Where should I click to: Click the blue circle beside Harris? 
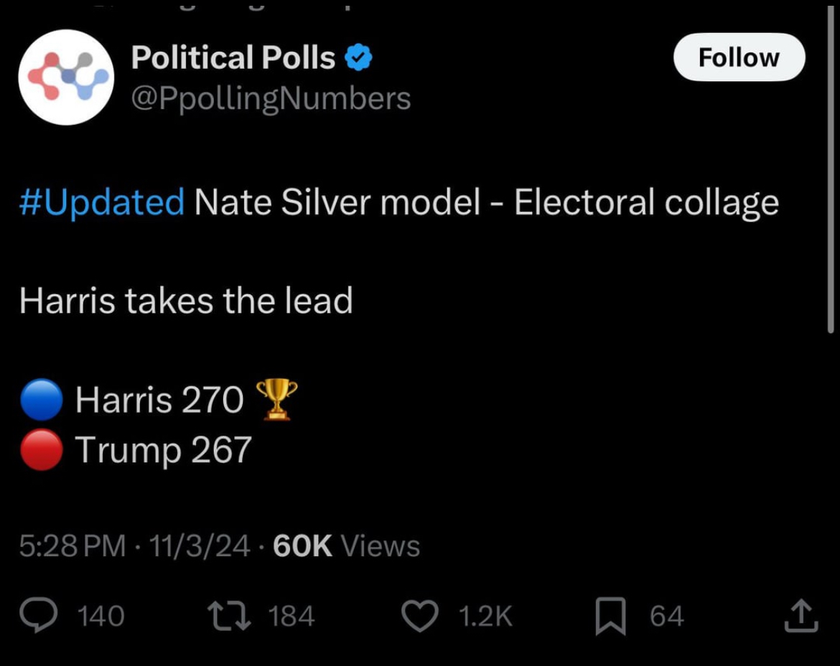tap(42, 400)
